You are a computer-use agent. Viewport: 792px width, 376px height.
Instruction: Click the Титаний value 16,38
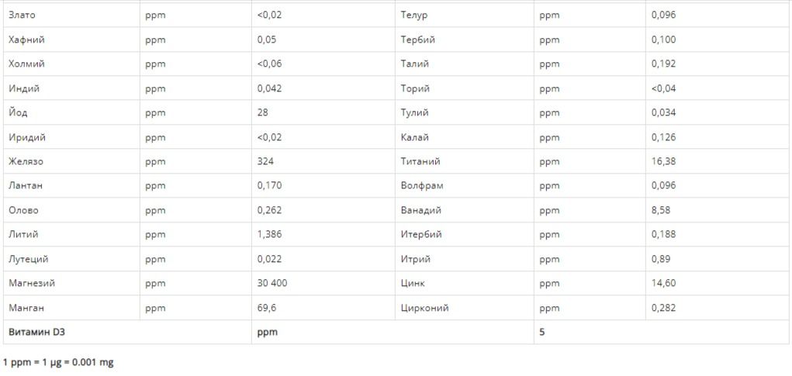pos(663,161)
